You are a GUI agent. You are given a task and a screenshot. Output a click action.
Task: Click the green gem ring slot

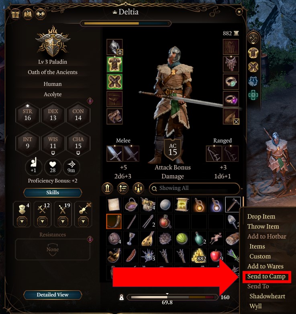click(231, 82)
